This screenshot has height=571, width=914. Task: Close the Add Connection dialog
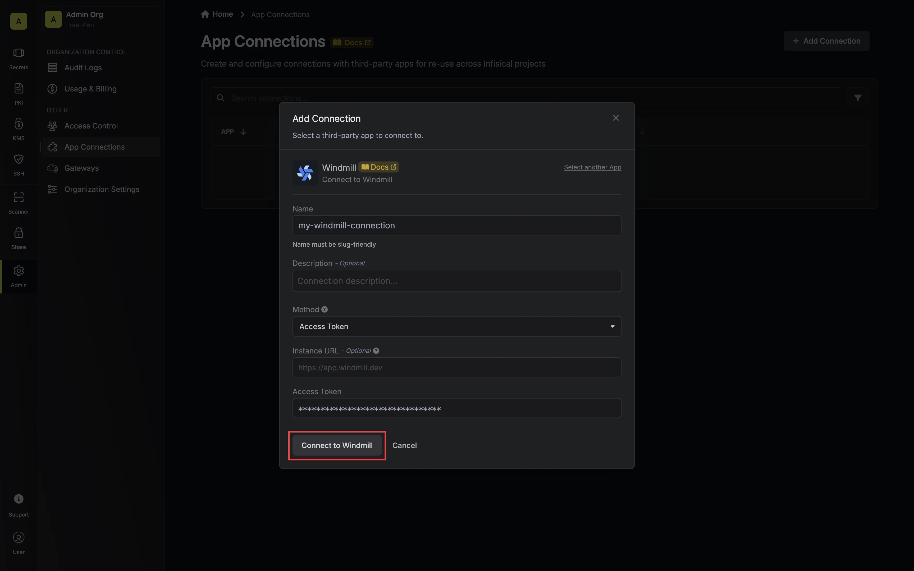616,118
